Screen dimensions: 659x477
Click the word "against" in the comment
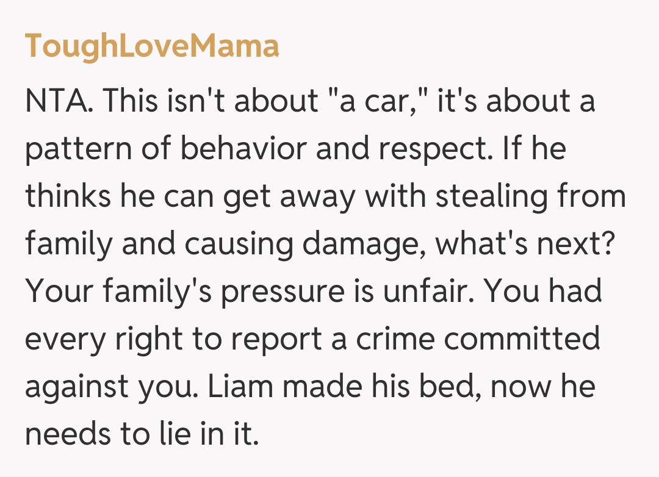coord(74,388)
